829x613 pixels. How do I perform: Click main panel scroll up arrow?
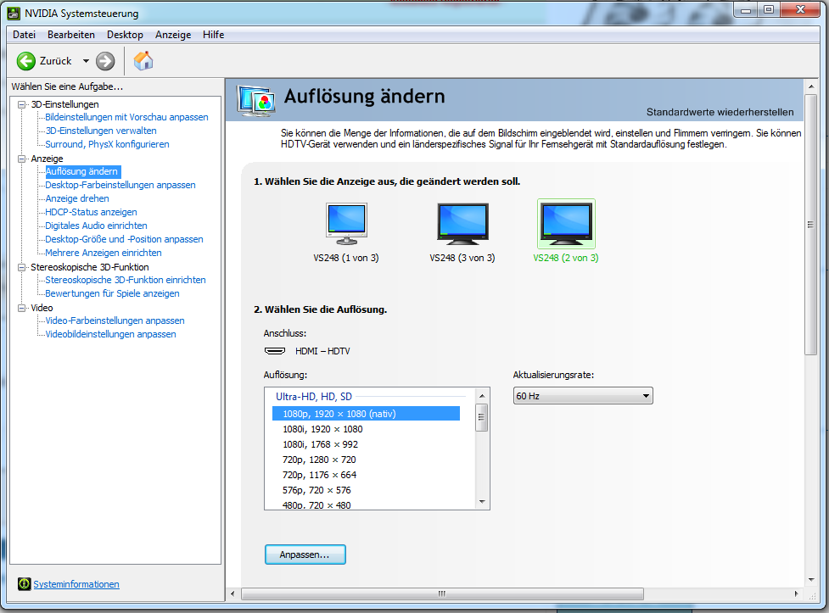point(811,86)
